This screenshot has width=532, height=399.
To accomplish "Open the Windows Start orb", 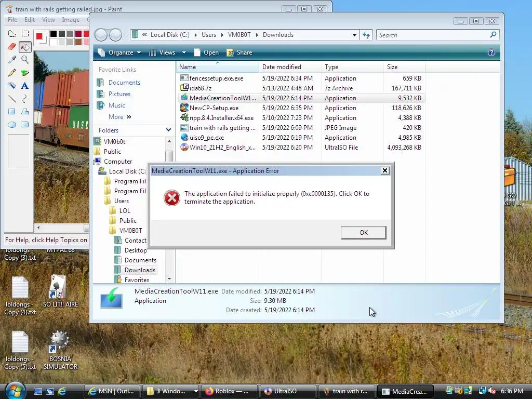I will [15, 391].
